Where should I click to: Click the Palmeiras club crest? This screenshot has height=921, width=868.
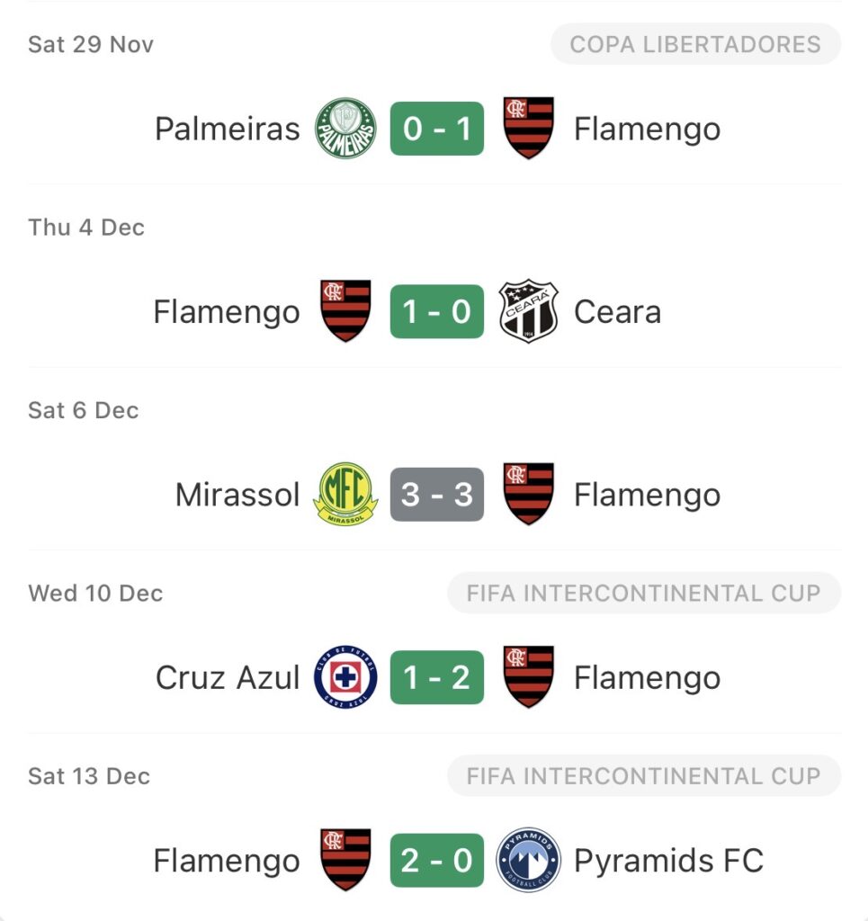click(x=345, y=129)
